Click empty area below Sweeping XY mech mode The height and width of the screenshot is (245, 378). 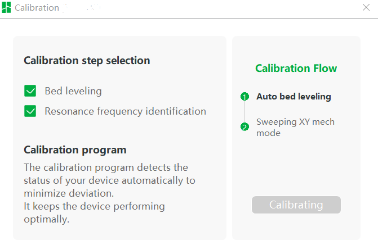[x=296, y=166]
